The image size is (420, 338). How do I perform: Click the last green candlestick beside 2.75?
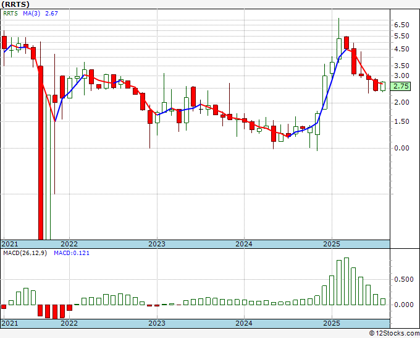point(383,87)
